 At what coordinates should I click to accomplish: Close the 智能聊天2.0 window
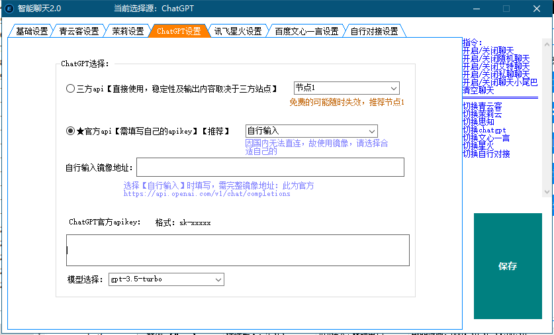point(537,9)
